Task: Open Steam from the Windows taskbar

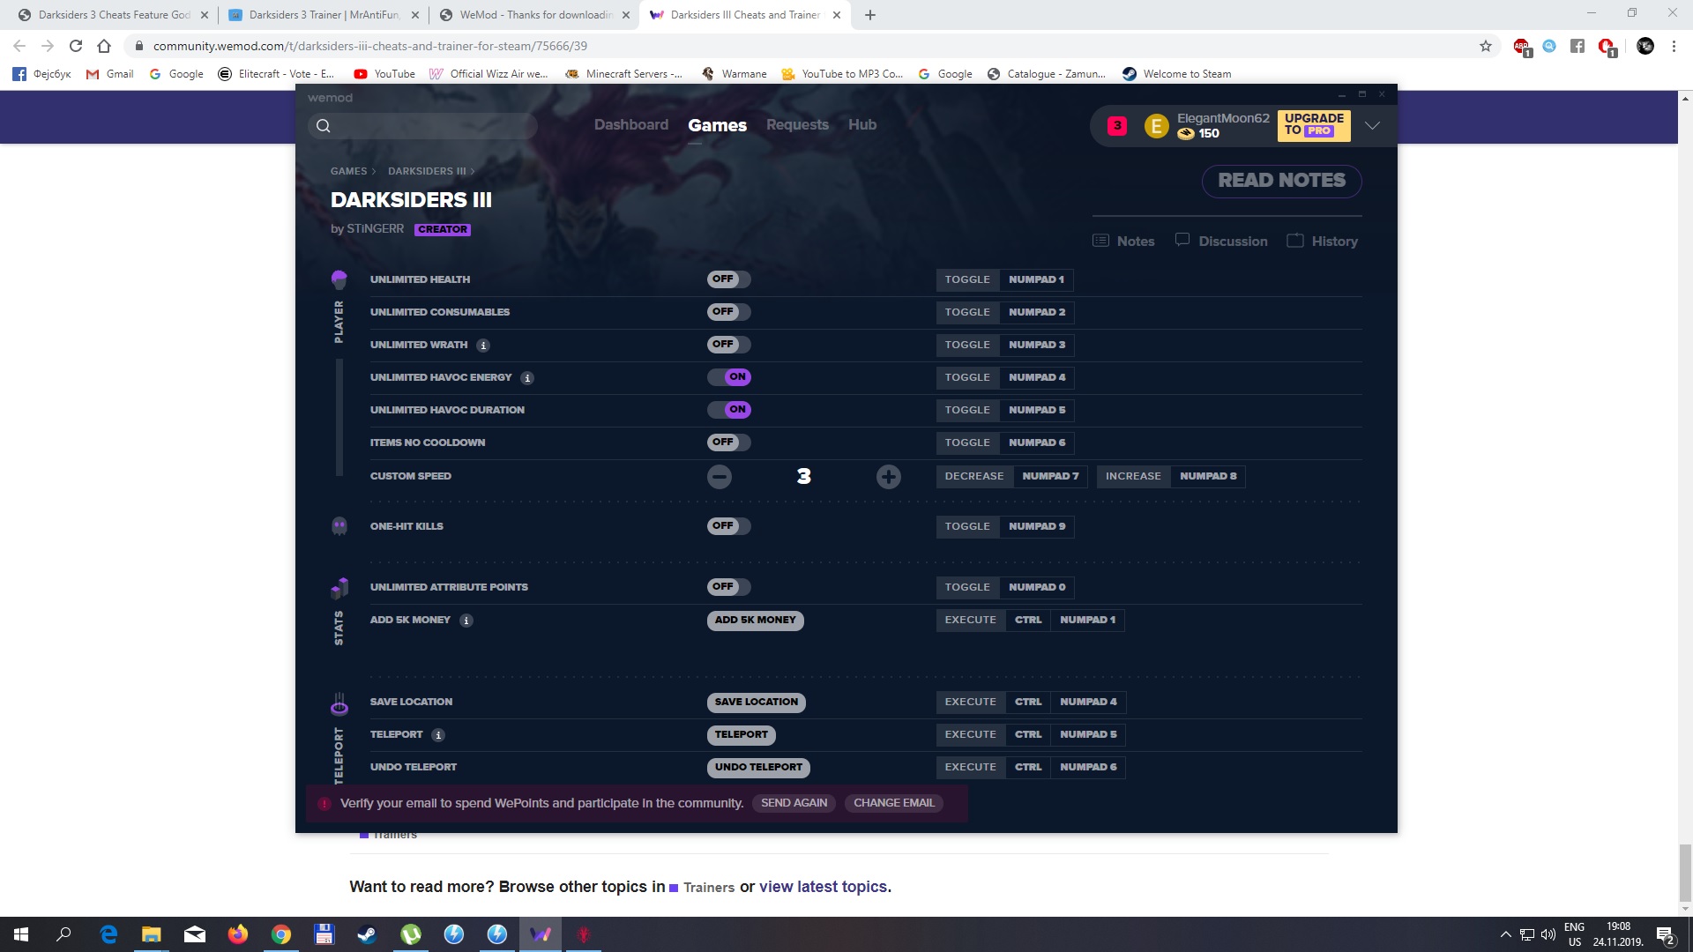Action: point(367,934)
